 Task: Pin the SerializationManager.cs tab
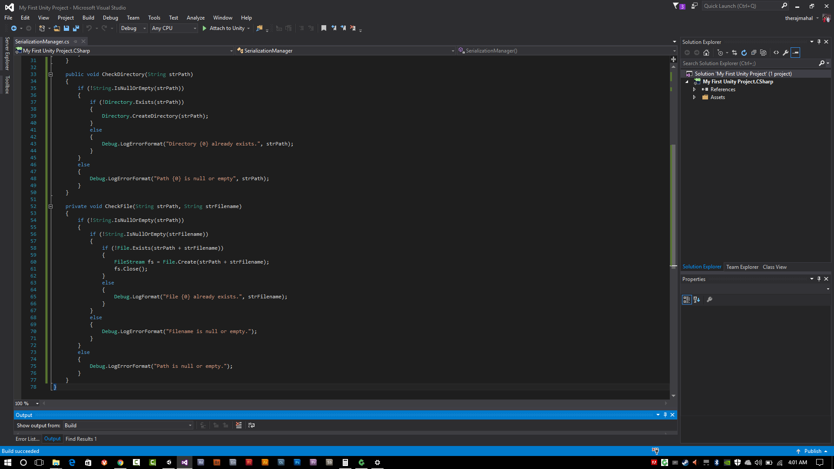[x=75, y=42]
